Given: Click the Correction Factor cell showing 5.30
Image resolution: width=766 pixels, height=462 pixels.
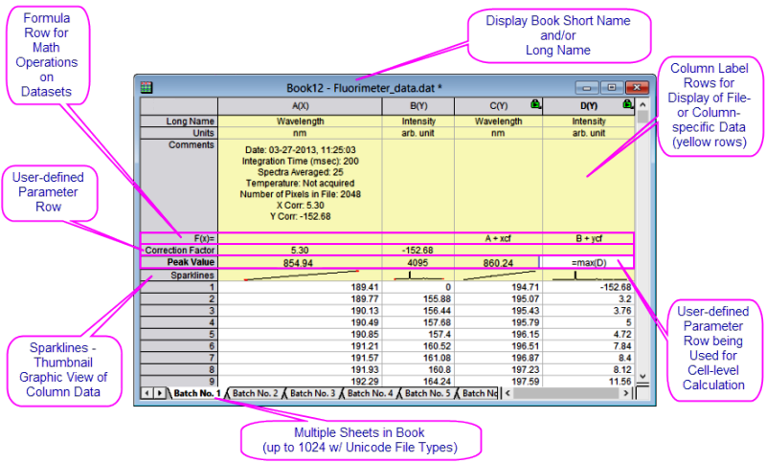Looking at the screenshot, I should coord(300,250).
